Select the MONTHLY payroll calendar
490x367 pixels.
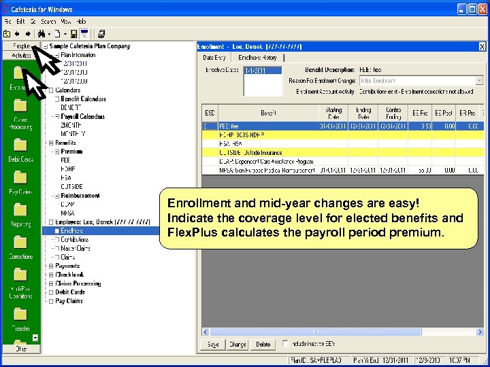pos(73,134)
